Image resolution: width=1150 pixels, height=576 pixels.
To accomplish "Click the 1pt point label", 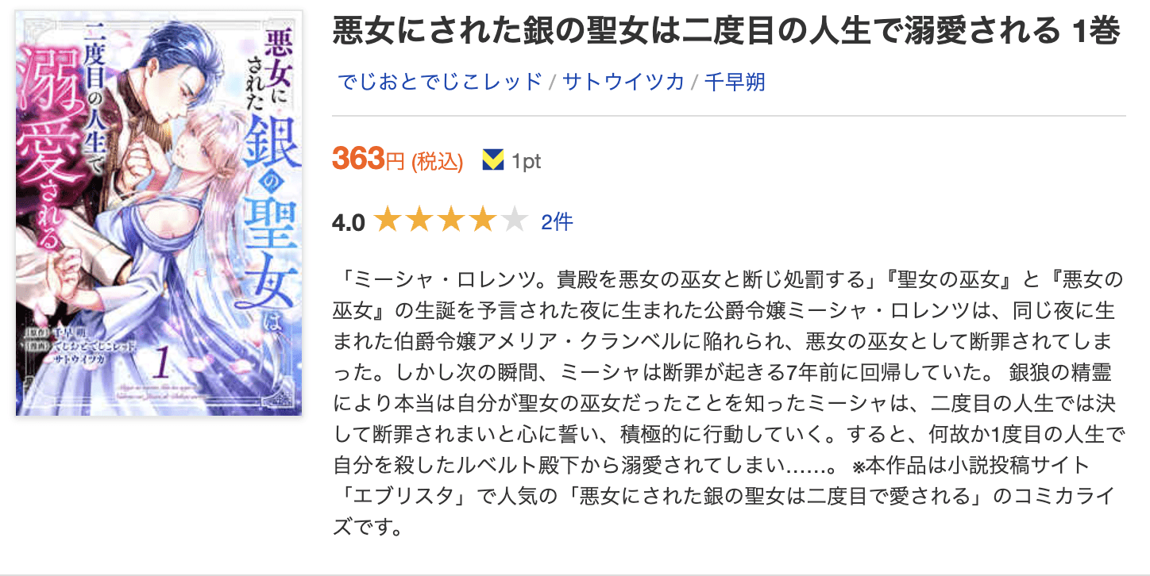I will 526,160.
